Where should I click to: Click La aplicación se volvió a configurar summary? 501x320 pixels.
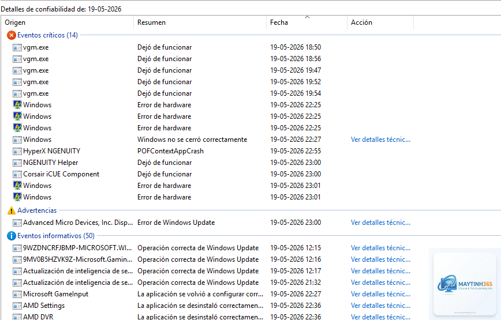click(x=200, y=294)
